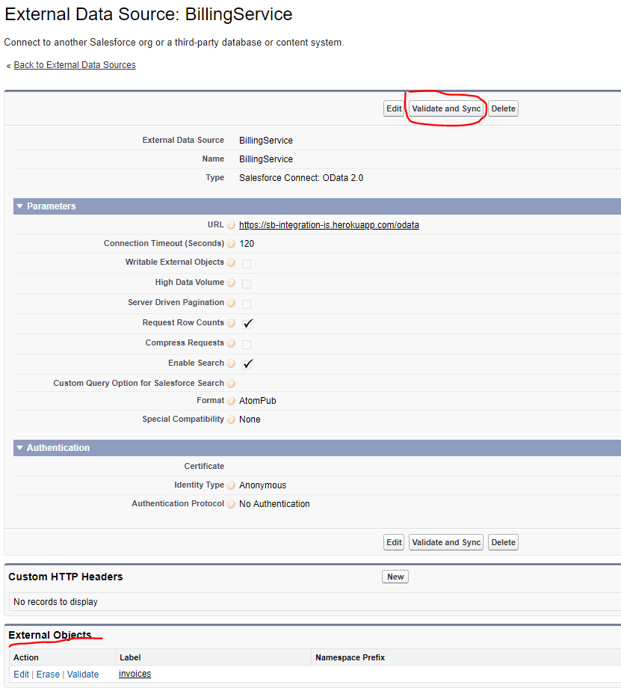Go Back to External Data Sources
The height and width of the screenshot is (694, 621).
pos(75,65)
